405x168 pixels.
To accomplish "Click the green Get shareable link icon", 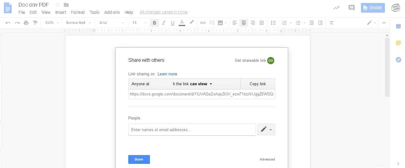I will (x=271, y=61).
